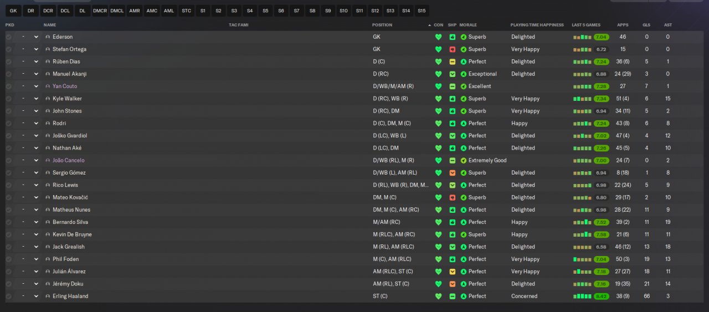This screenshot has height=312, width=709.
Task: Click Matheus Nunes's sharpness icon
Action: pyautogui.click(x=453, y=209)
